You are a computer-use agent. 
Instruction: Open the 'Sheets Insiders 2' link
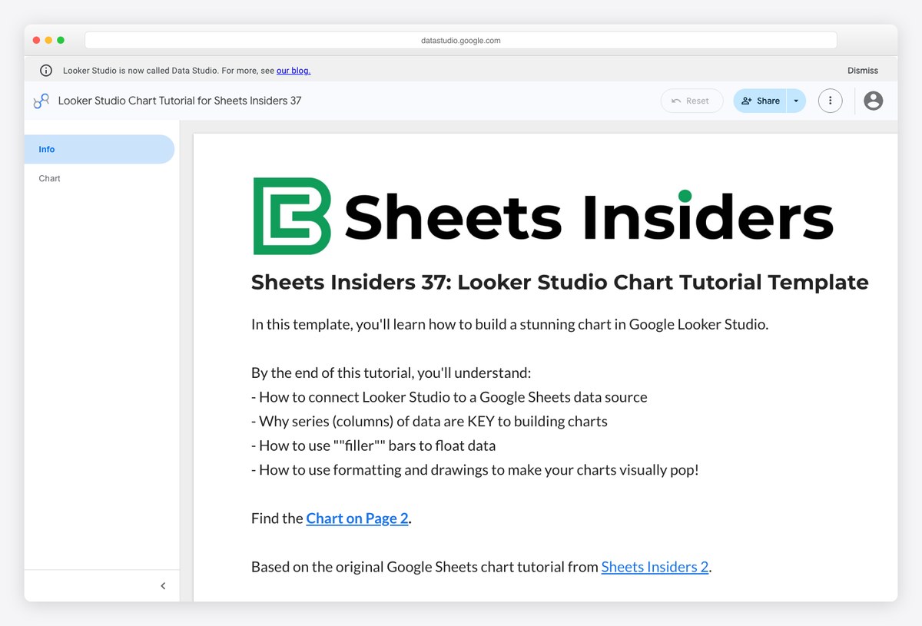pyautogui.click(x=655, y=567)
